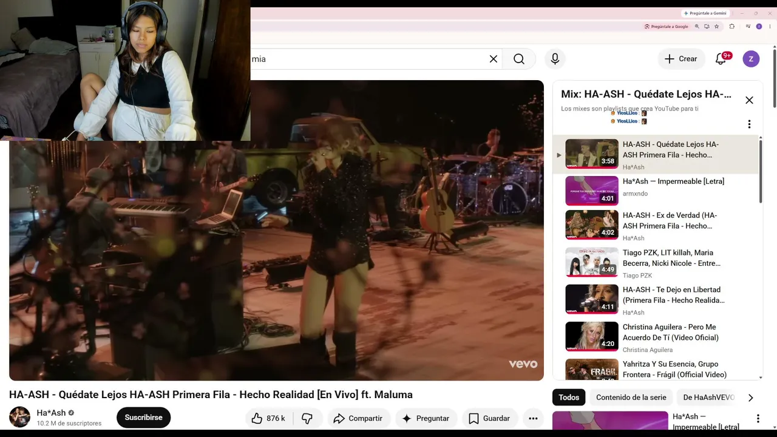This screenshot has height=437, width=777.
Task: Open the notifications bell
Action: (x=721, y=59)
